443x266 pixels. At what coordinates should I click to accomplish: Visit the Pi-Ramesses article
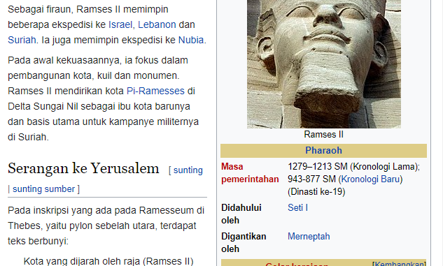pos(155,91)
